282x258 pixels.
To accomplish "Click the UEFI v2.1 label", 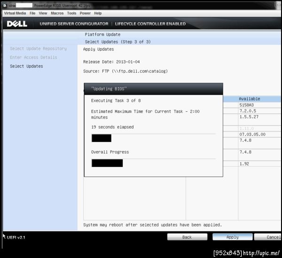I will 16,237.
